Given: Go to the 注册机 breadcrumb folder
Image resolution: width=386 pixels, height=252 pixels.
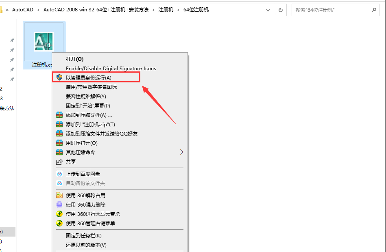Looking at the screenshot, I should point(166,10).
